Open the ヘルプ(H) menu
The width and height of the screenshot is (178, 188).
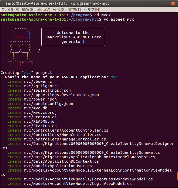pos(92,10)
